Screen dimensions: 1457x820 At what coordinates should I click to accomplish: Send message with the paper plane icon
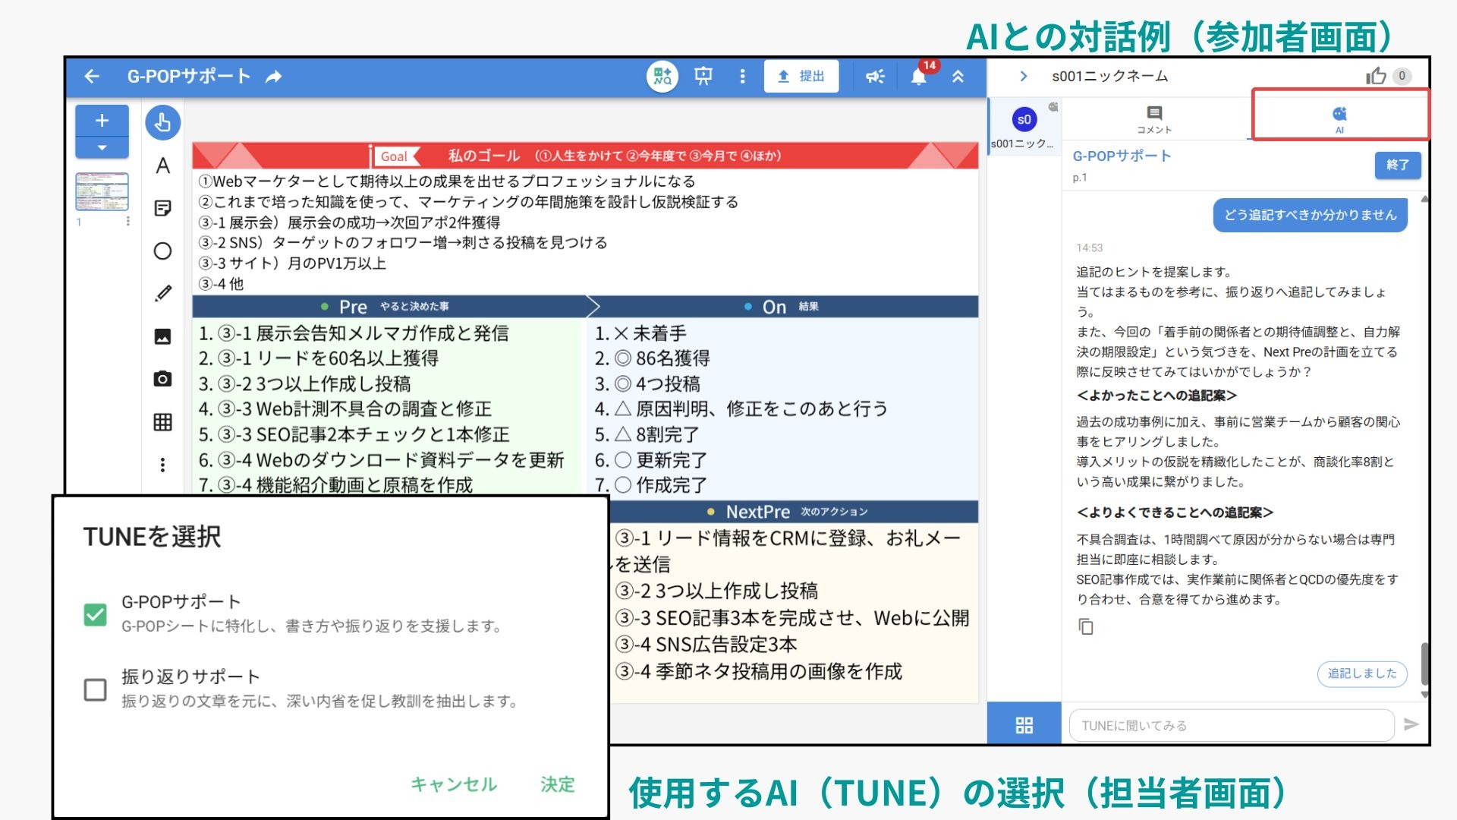[1411, 724]
